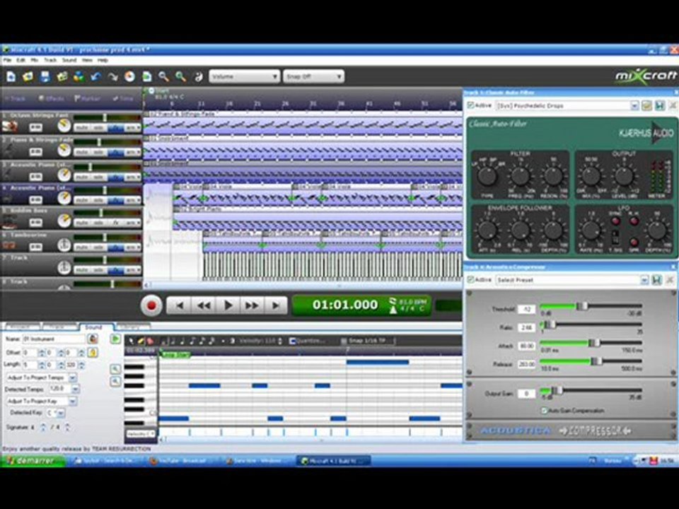The height and width of the screenshot is (509, 679).
Task: Mute track 1 Octave Strings Fast
Action: coord(81,128)
